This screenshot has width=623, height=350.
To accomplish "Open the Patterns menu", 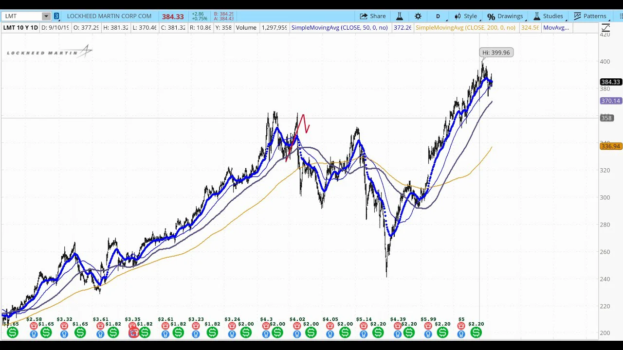I will point(589,16).
